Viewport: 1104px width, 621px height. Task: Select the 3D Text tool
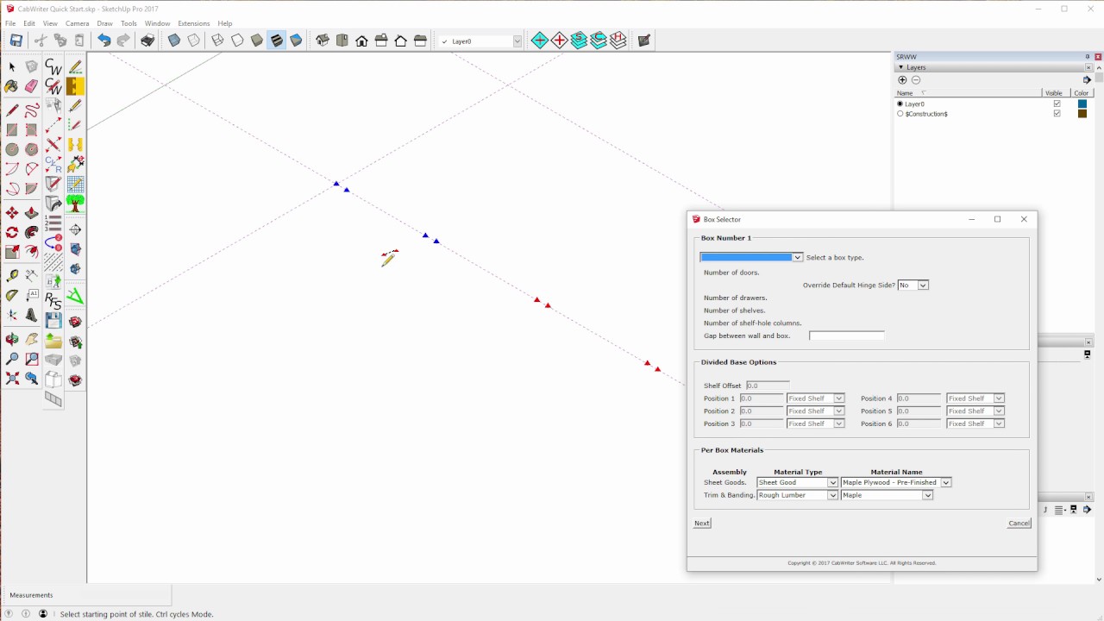pos(32,315)
